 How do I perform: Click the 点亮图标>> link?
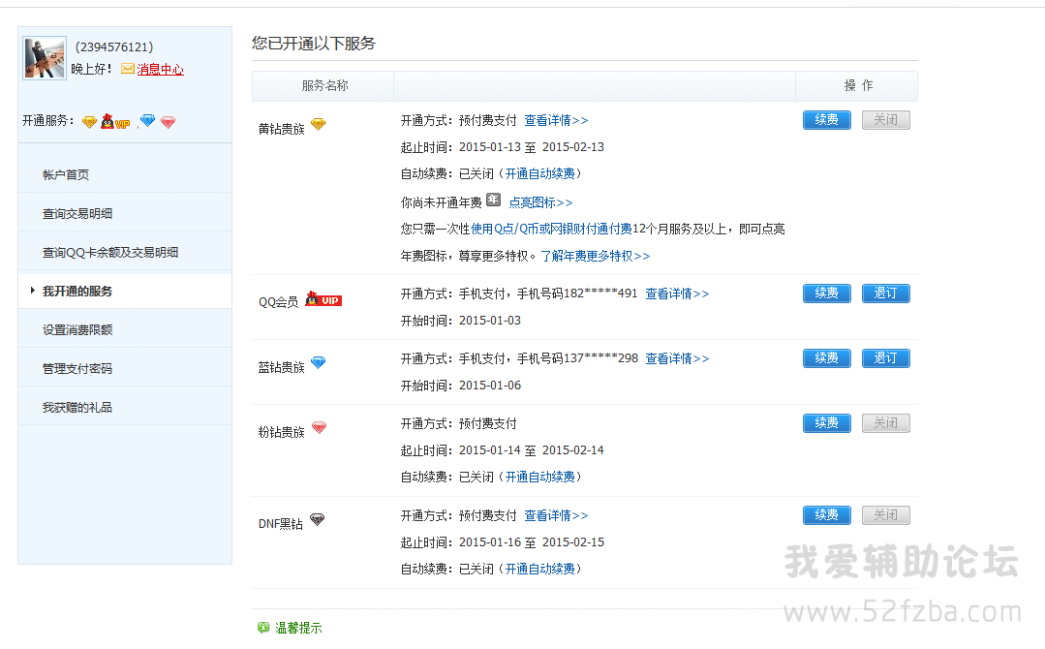pyautogui.click(x=540, y=202)
